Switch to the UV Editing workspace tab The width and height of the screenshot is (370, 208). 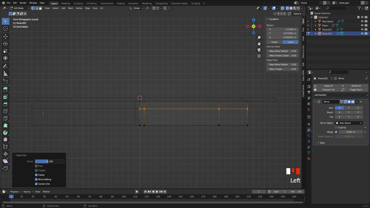click(x=91, y=3)
